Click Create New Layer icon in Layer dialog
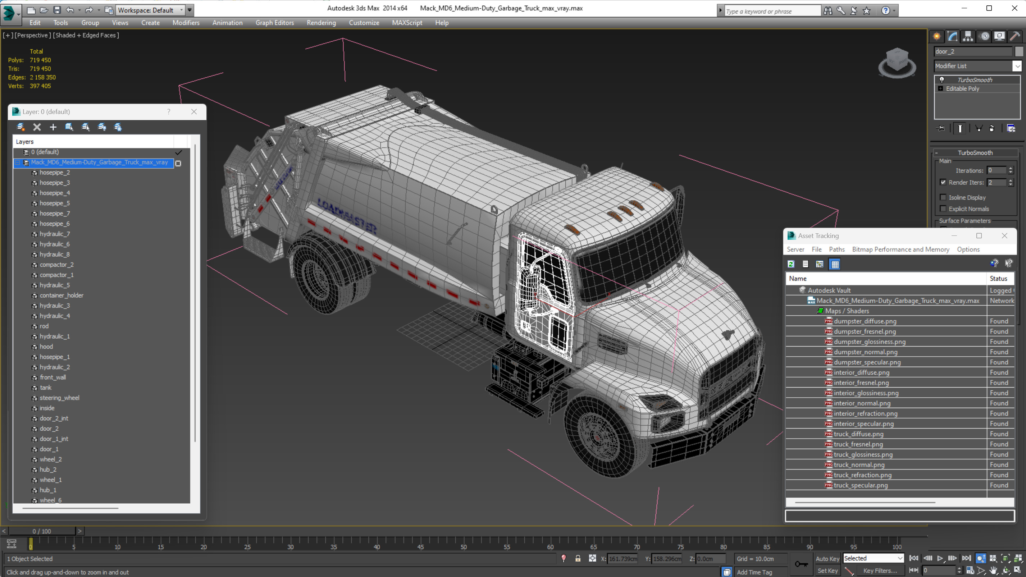This screenshot has width=1026, height=577. pos(21,127)
